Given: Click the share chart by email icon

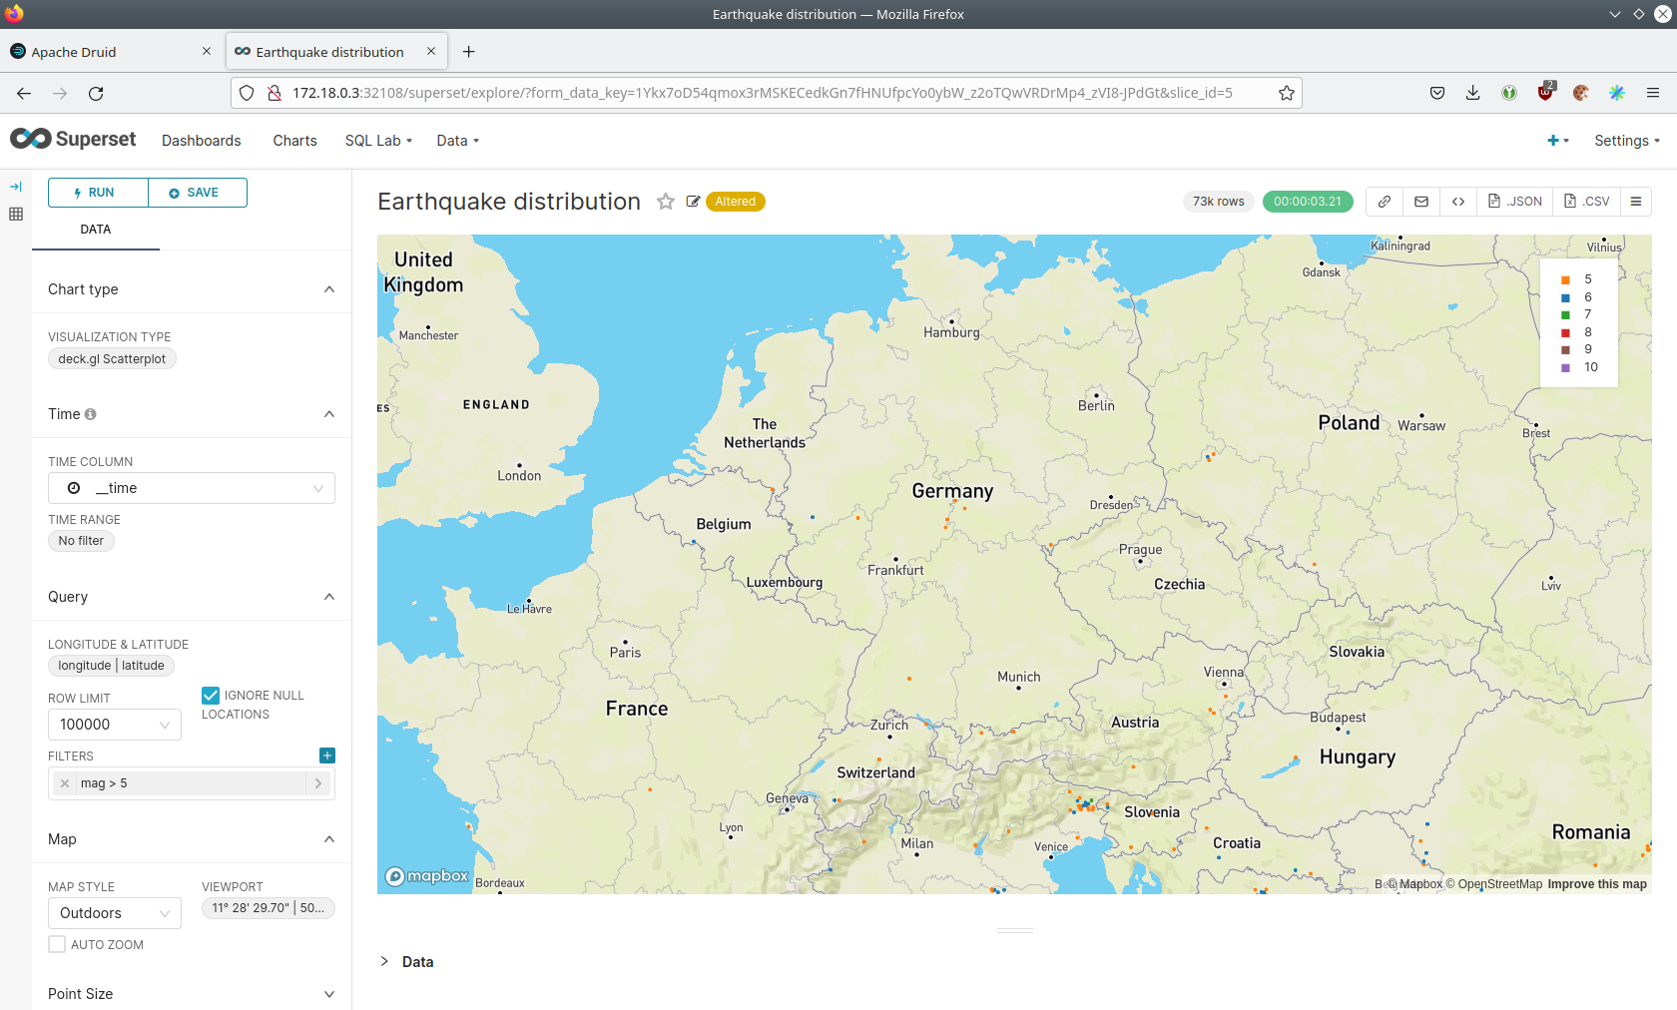Looking at the screenshot, I should [x=1421, y=202].
